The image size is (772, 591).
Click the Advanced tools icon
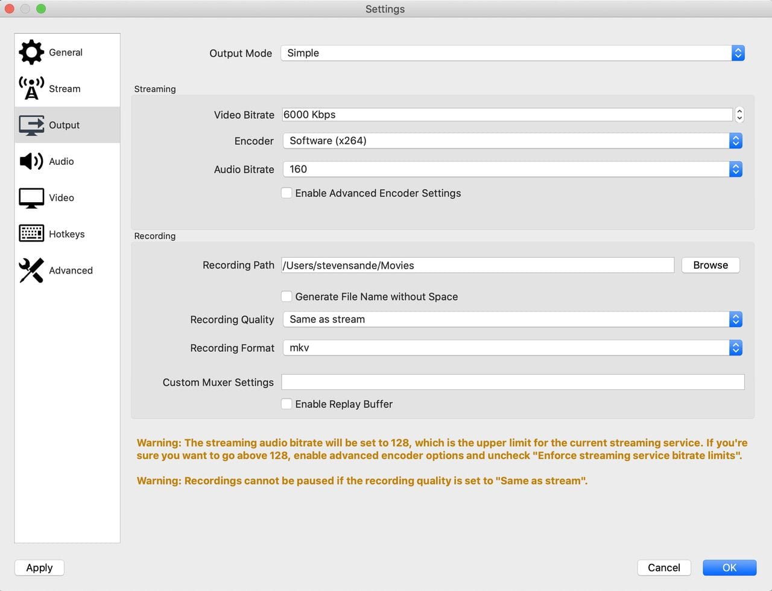tap(31, 270)
